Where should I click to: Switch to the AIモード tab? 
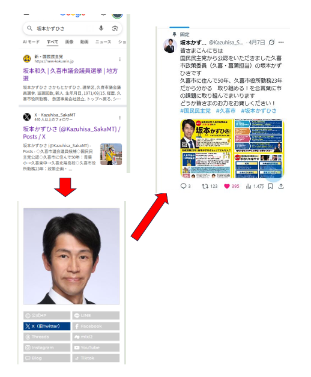click(x=31, y=42)
